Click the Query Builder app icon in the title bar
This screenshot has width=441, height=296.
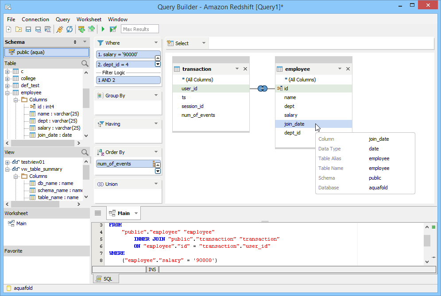pos(8,7)
